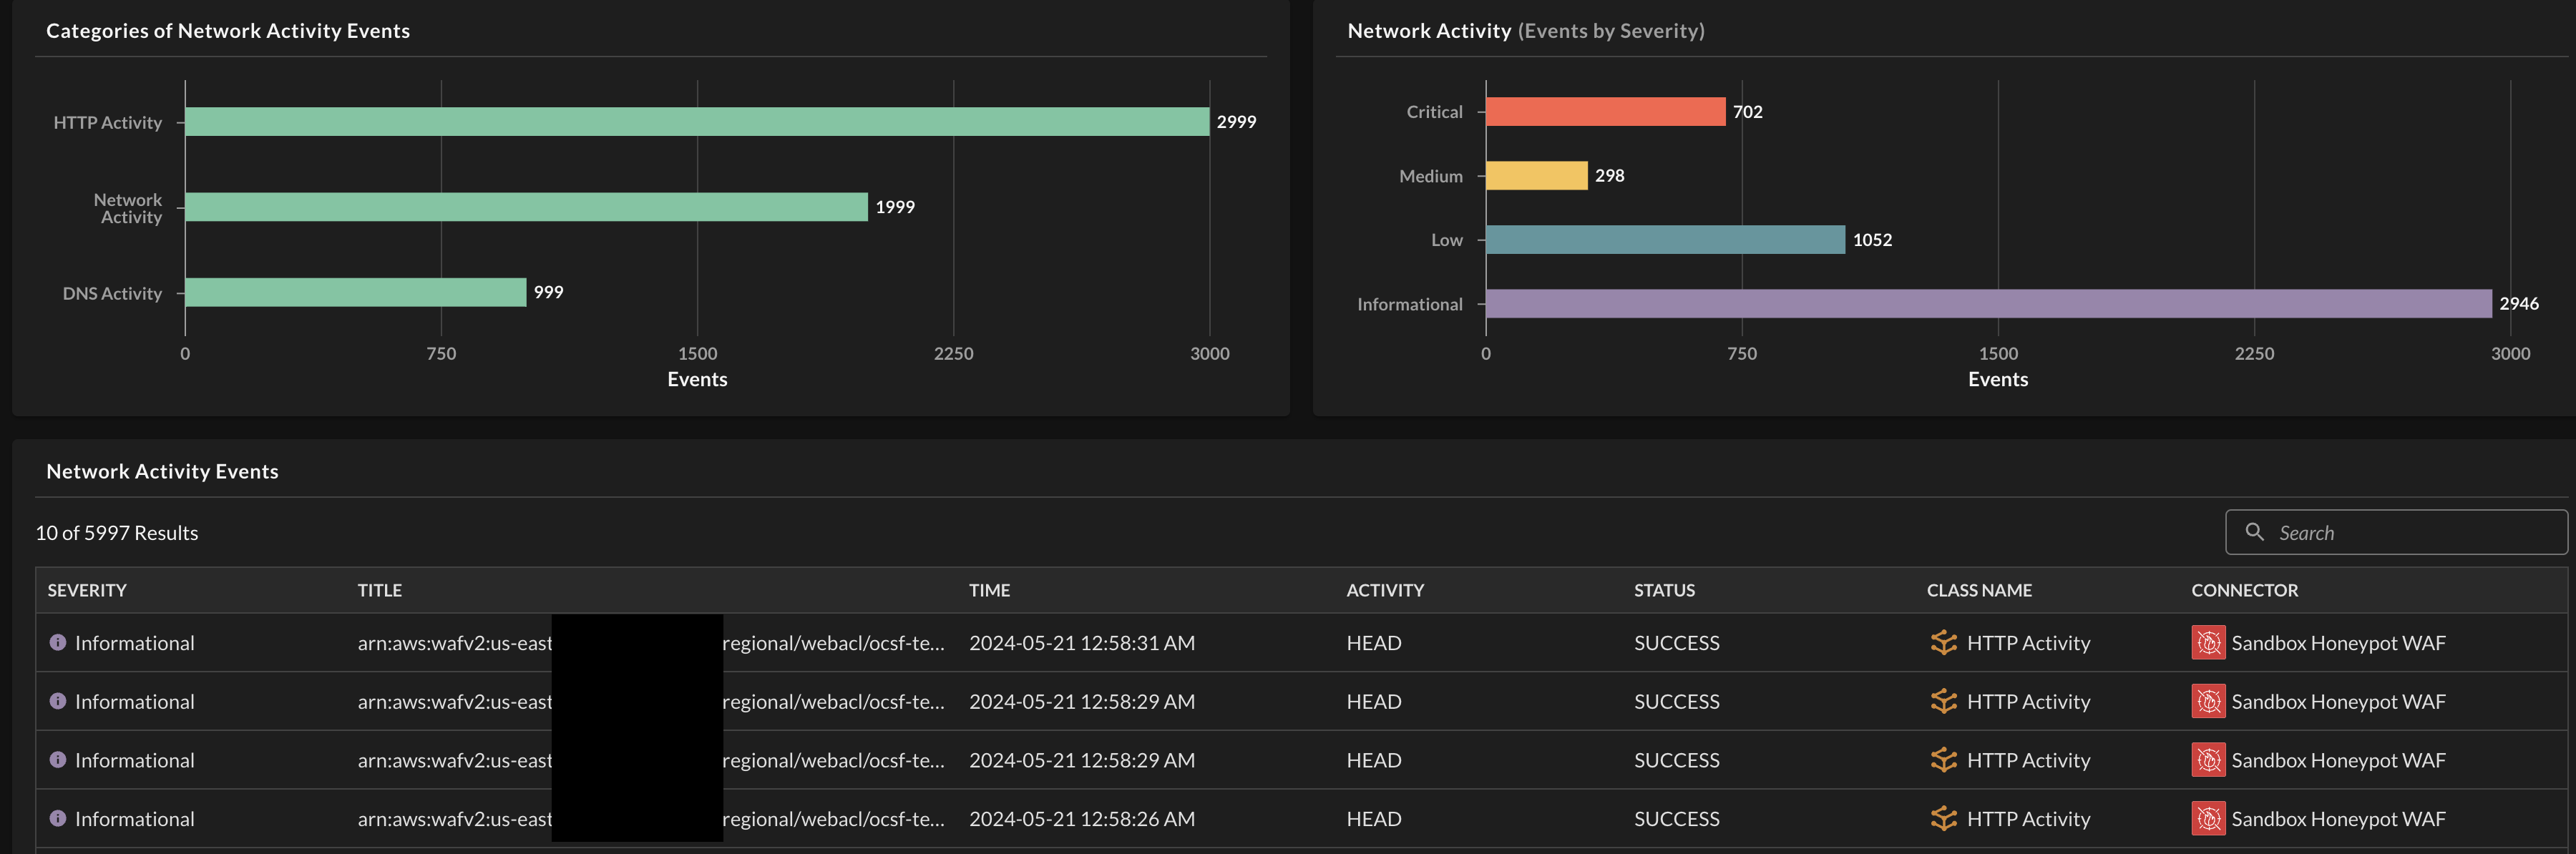Click the 'Informational' axis label in the severity chart

1409,304
